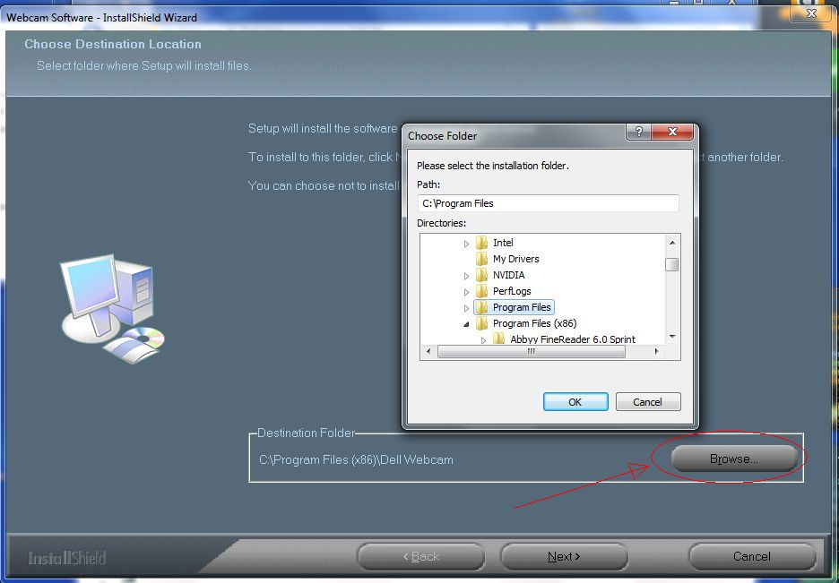Click directories list scroll down arrow

click(x=672, y=337)
